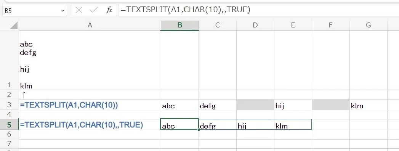Select row 6 header
Image resolution: width=399 pixels, height=151 pixels.
click(9, 134)
